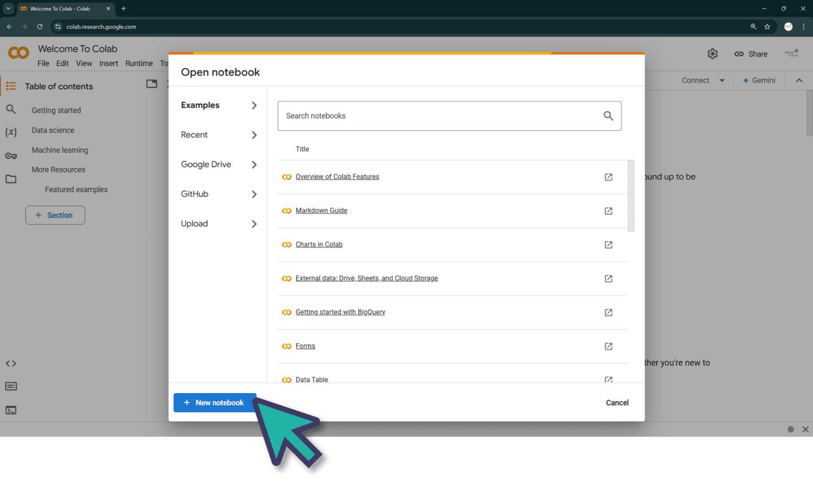Click the New notebook button

pos(214,403)
